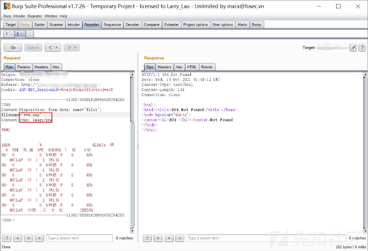Show the Request Raw view tab
The height and width of the screenshot is (251, 368).
[x=9, y=67]
